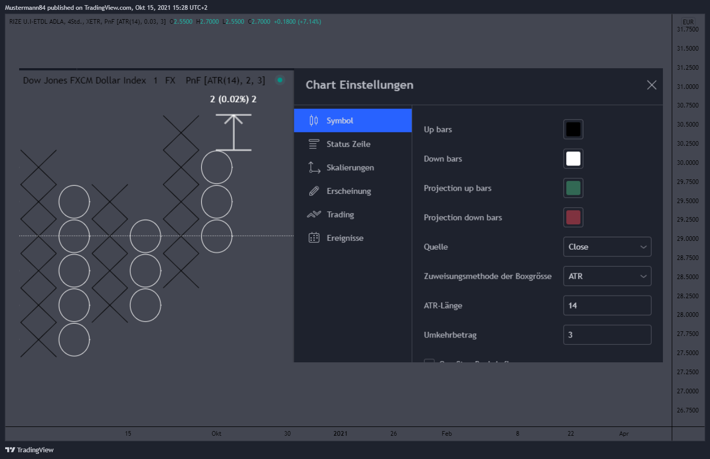Click the Up bars setting label
710x459 pixels.
point(438,129)
